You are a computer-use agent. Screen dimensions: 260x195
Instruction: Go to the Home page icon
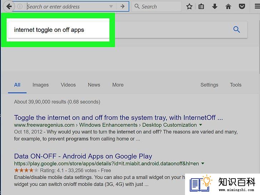pos(228,6)
